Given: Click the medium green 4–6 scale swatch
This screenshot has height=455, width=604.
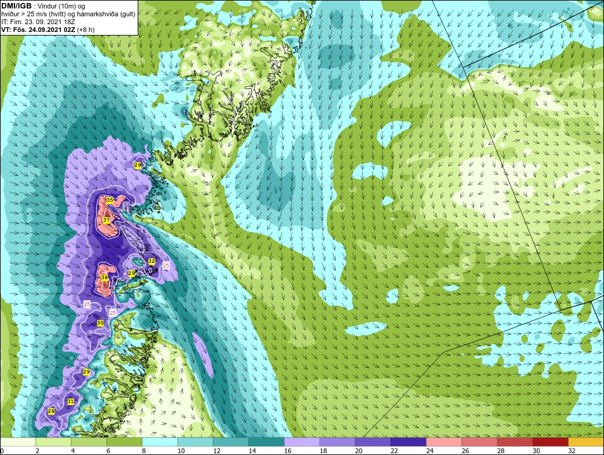Looking at the screenshot, I should 89,442.
